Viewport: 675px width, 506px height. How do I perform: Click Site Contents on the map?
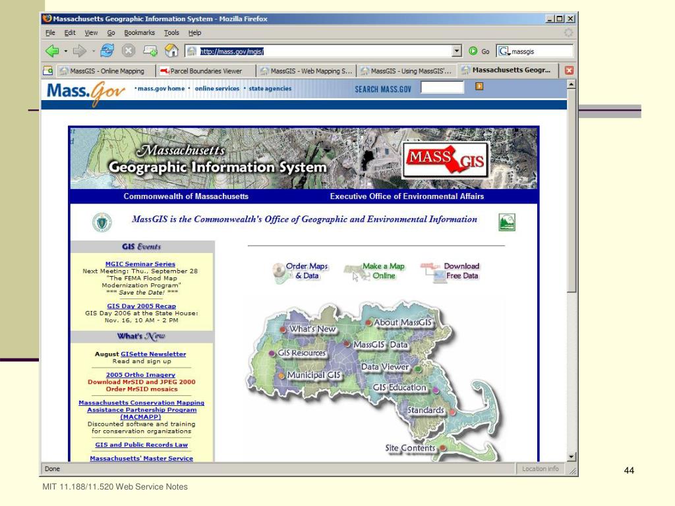click(x=410, y=448)
